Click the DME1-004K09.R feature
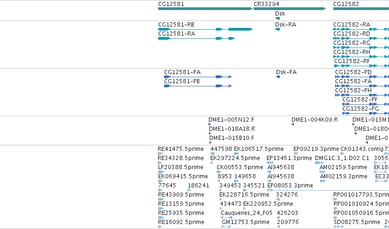 tap(314, 120)
